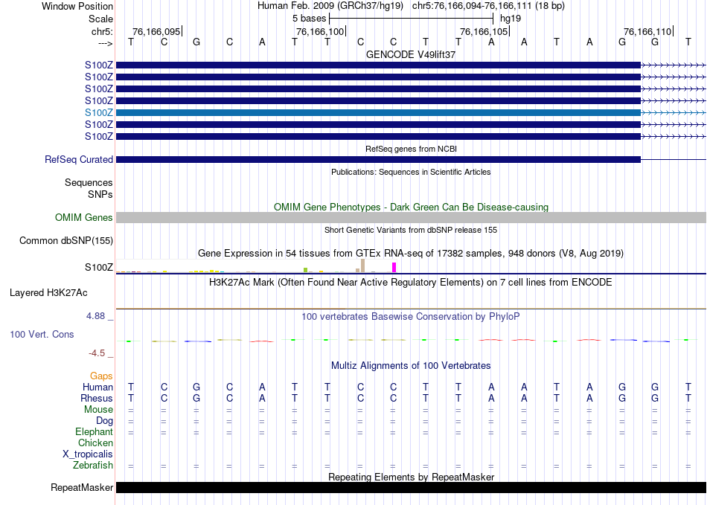Screen dimensions: 707x505
Task: Open the GTEx Gene Expression track title
Action: [411, 253]
